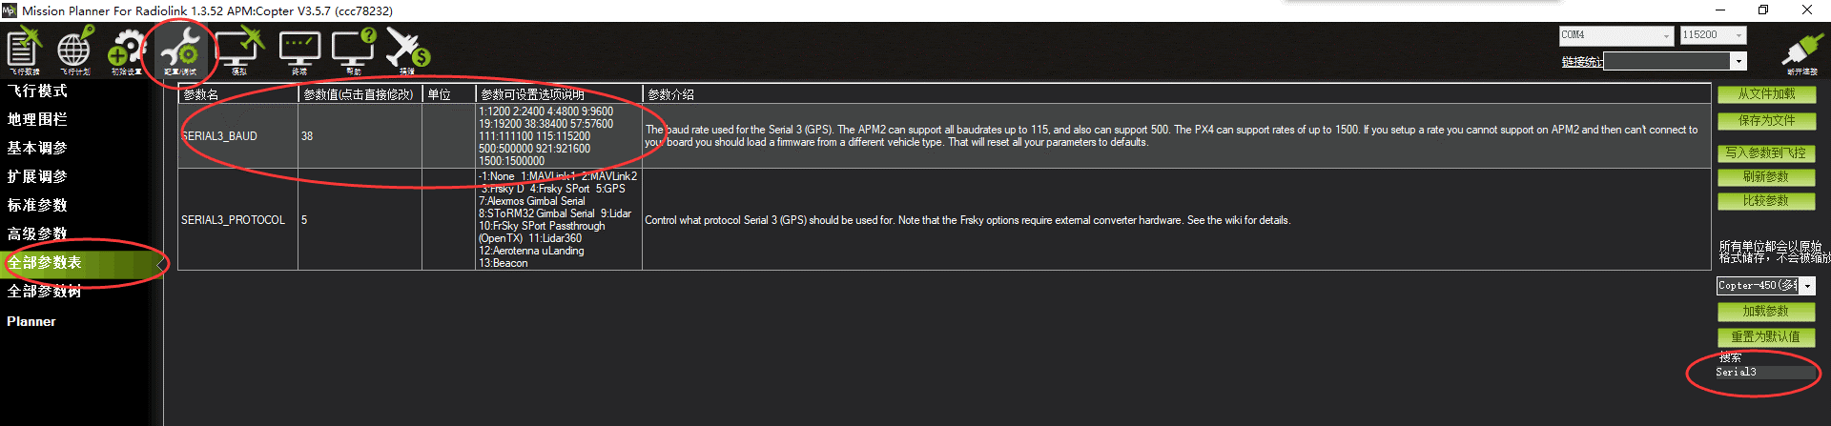The height and width of the screenshot is (426, 1831).
Task: Open the GeoFence (地理围栏) page
Action: click(x=37, y=120)
